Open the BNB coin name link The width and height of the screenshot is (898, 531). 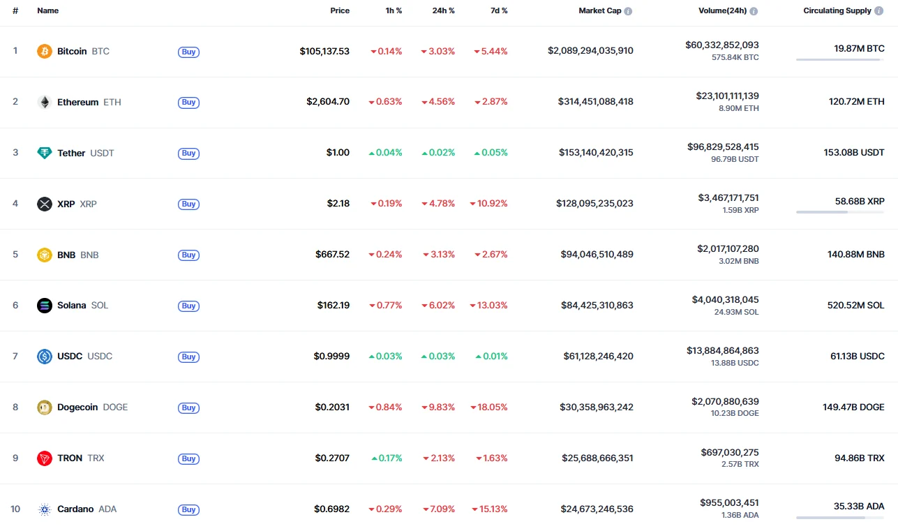click(x=66, y=255)
